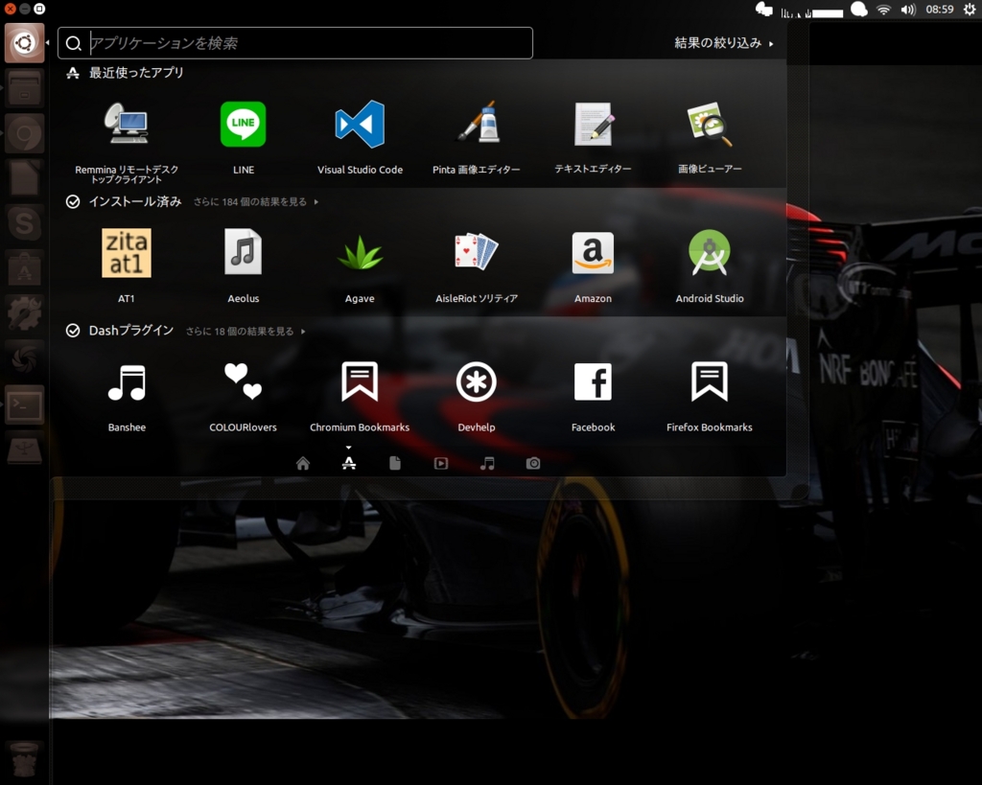Launch the LINE app
The height and width of the screenshot is (785, 982).
pyautogui.click(x=243, y=138)
